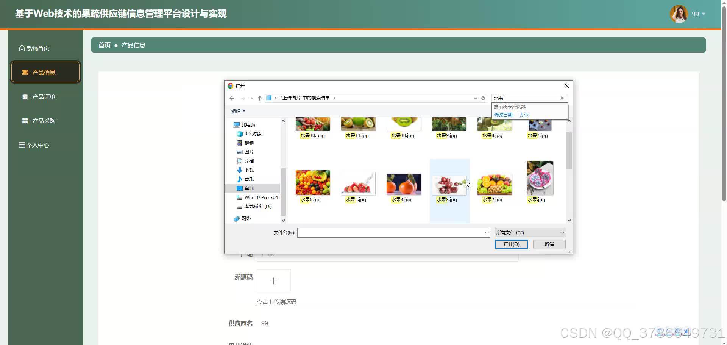Refresh the file list with the refresh icon
The height and width of the screenshot is (345, 727).
click(483, 98)
